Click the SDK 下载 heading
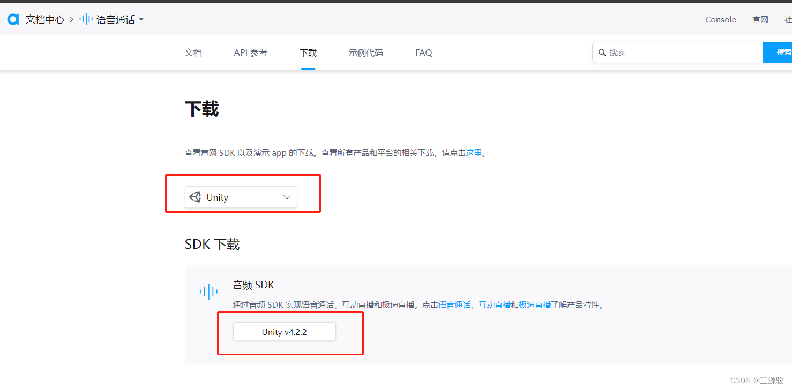Screen dimensions: 792x389 click(x=212, y=245)
